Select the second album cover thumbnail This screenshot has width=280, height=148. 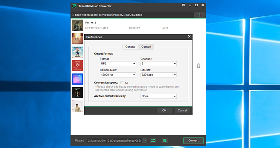[x=78, y=38]
